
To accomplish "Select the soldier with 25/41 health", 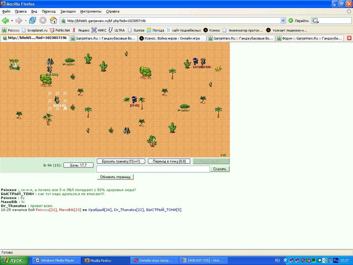I will point(134,99).
